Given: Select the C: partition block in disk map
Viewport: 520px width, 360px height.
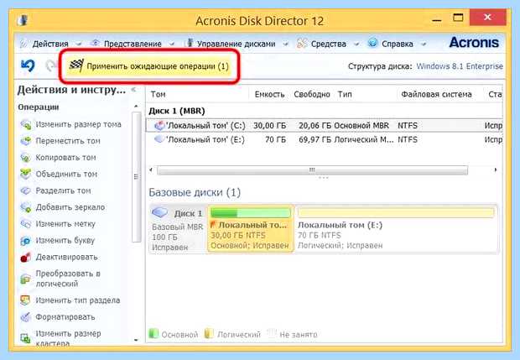Looking at the screenshot, I should click(250, 228).
